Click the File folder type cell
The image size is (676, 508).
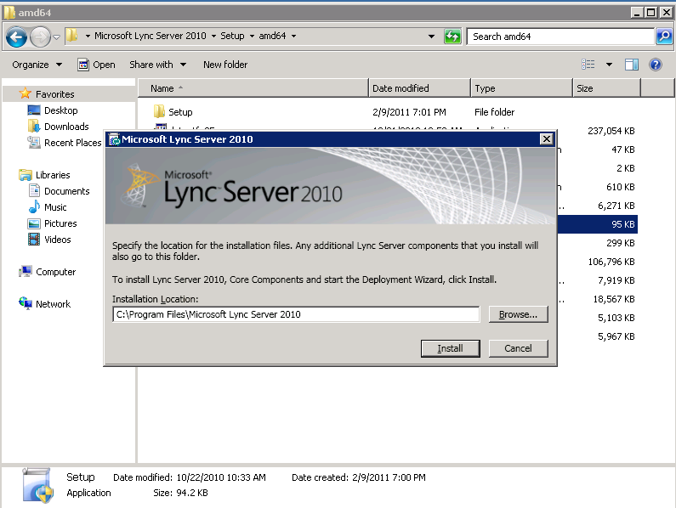coord(495,112)
